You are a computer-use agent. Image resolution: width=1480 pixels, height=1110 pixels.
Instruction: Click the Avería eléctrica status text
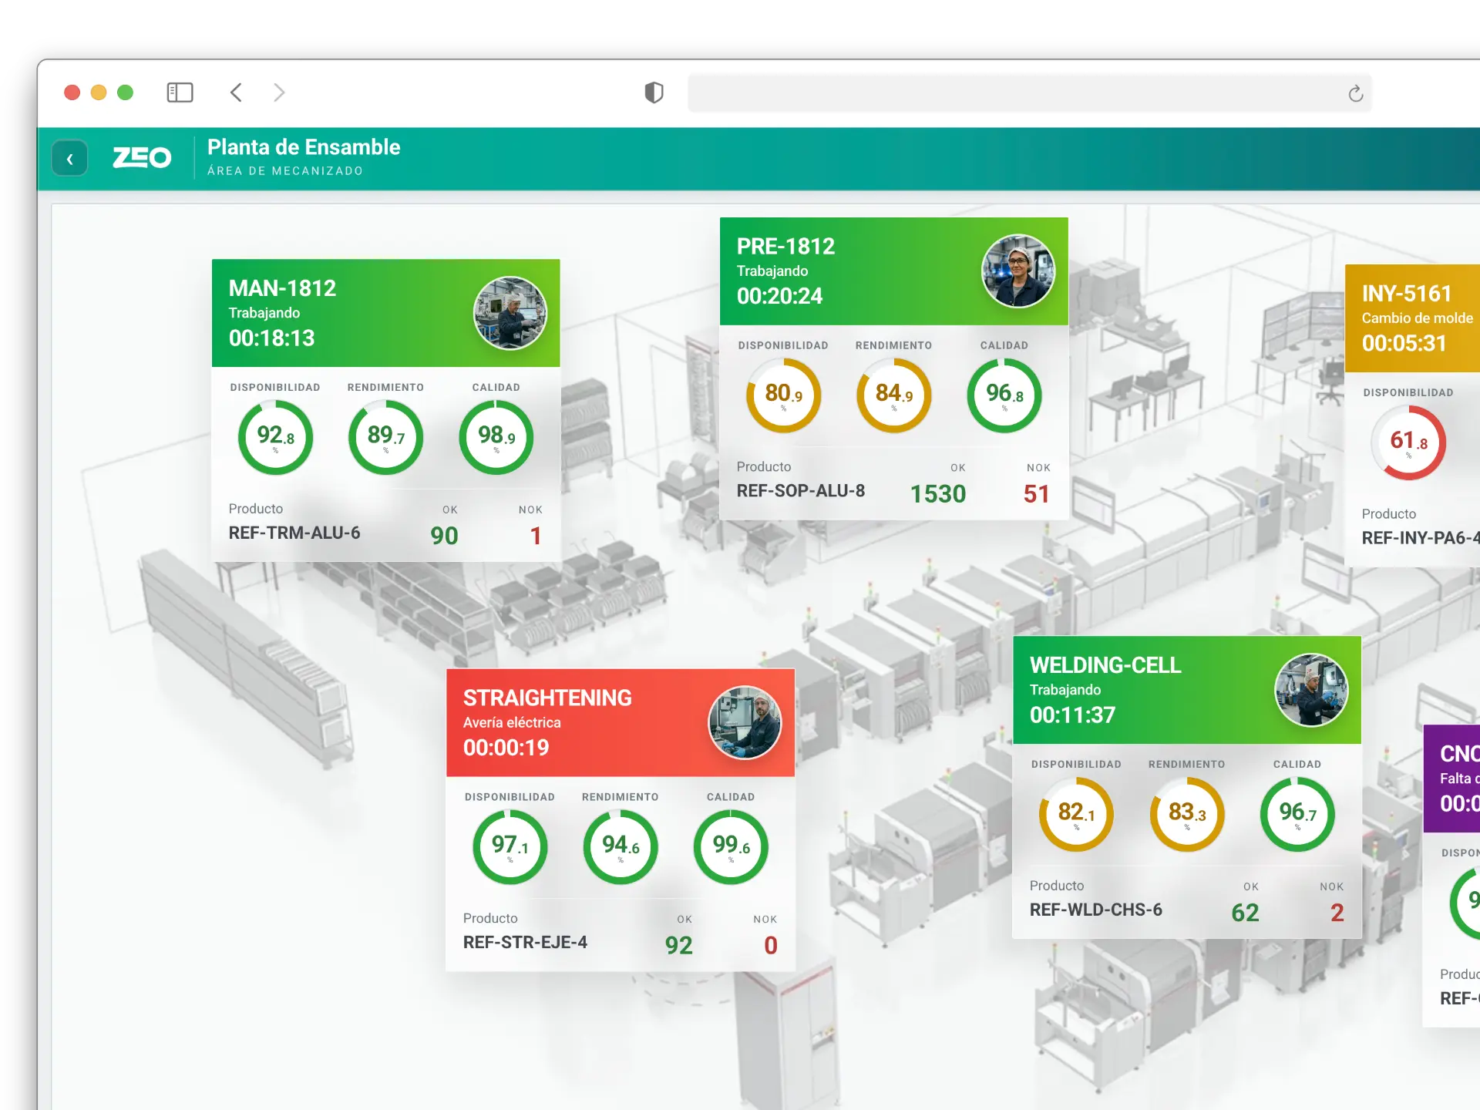pos(512,723)
